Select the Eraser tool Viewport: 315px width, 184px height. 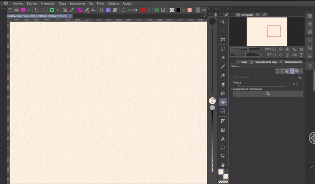[223, 84]
